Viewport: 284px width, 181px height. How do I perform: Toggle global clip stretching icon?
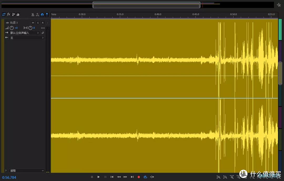click(x=38, y=15)
